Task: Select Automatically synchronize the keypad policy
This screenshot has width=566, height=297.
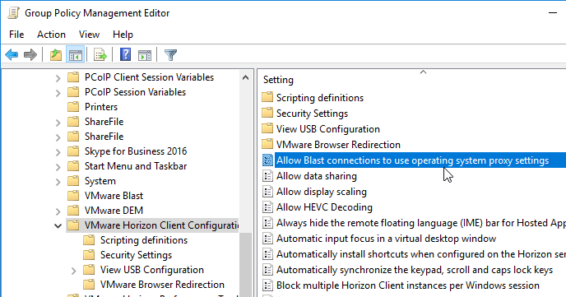Action: click(x=415, y=270)
